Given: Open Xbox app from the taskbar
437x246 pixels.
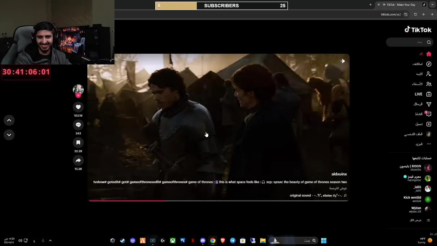Looking at the screenshot, I should click(173, 241).
